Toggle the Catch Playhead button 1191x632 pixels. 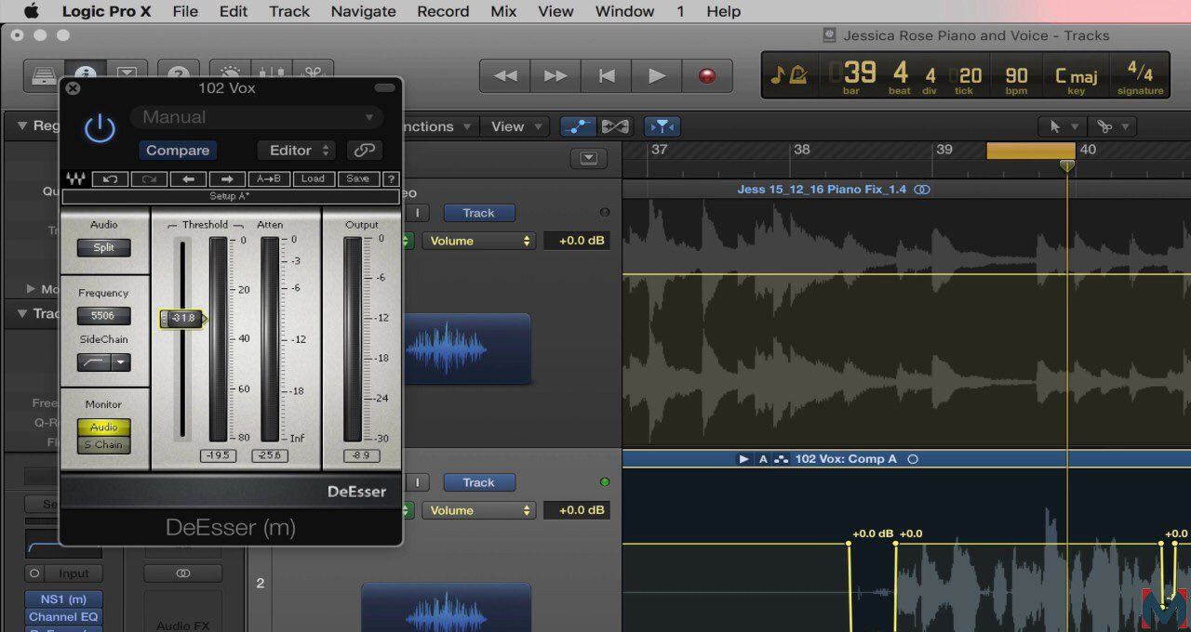662,126
